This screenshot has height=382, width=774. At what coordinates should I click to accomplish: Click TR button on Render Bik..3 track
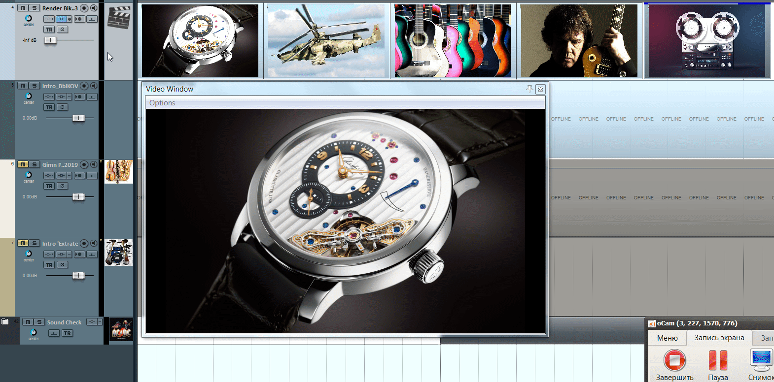pyautogui.click(x=49, y=30)
